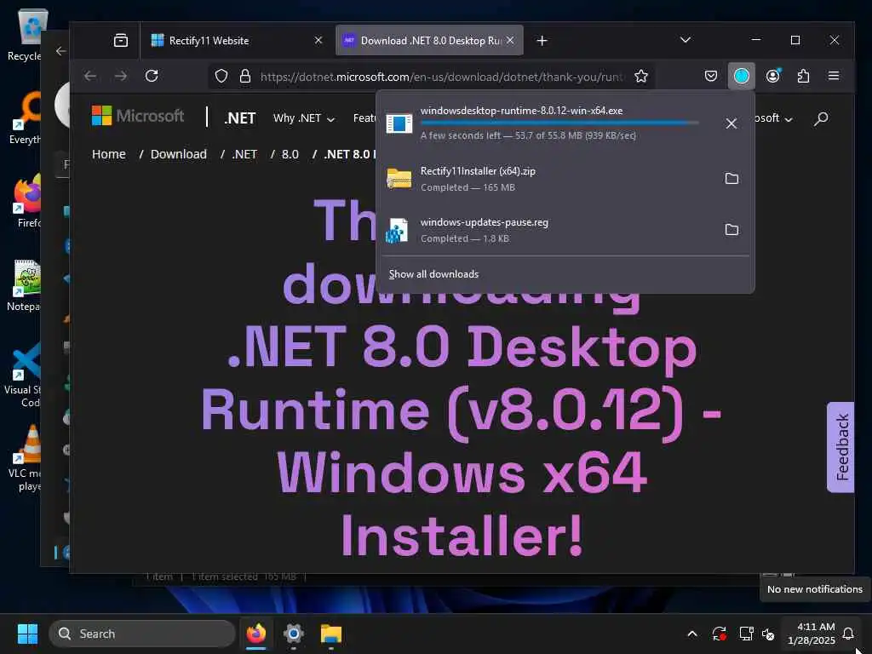Click the windowsdesktop-runtime download progress bar

pos(559,123)
